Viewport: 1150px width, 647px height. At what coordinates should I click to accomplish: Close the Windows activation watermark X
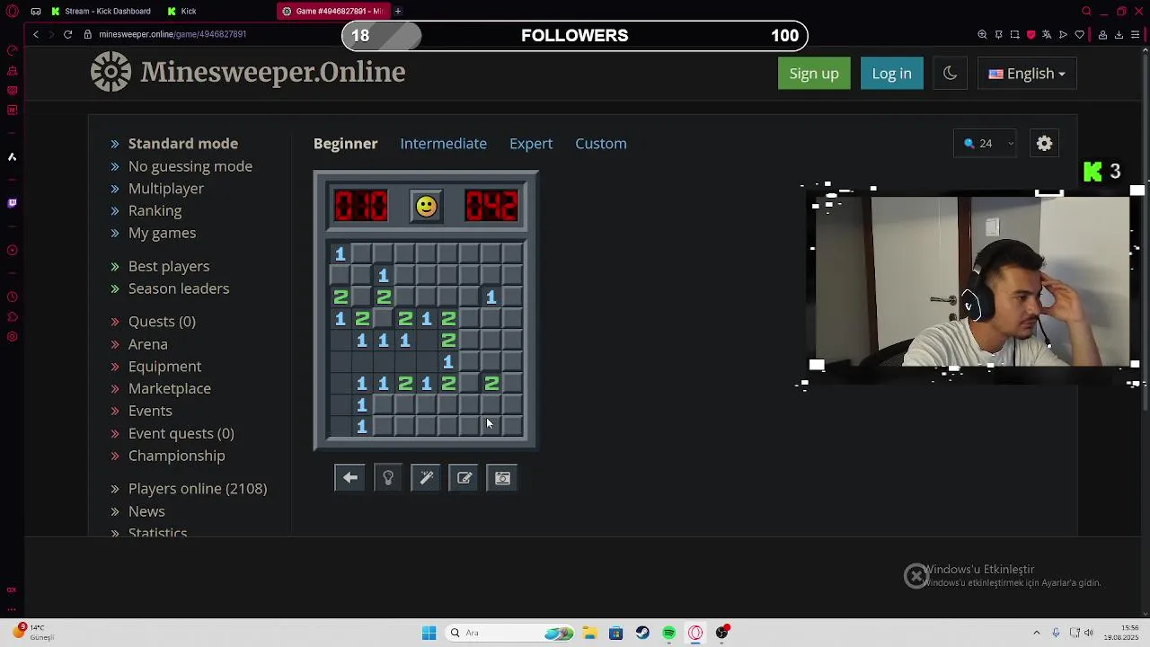pos(916,576)
